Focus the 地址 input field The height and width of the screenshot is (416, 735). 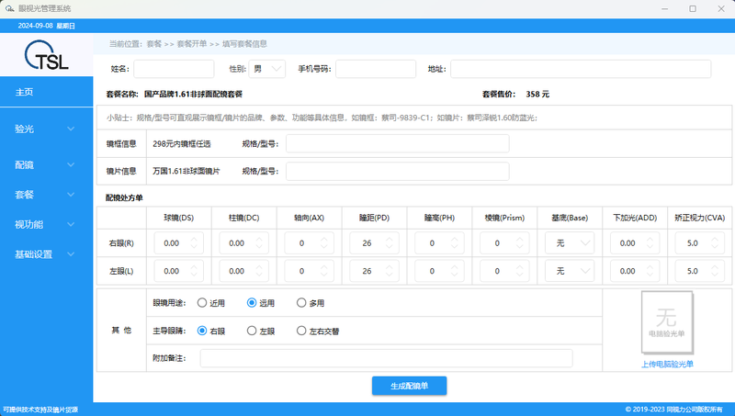pos(581,69)
